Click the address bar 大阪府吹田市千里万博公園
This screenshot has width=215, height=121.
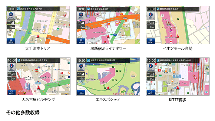(x=108, y=60)
